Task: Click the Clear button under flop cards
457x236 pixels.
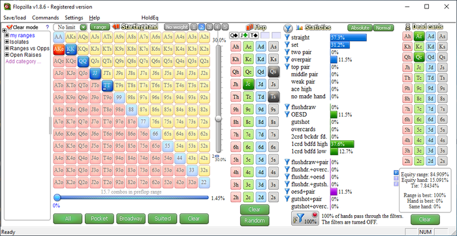Action: pos(255,209)
